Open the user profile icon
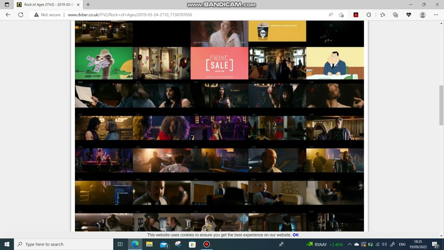This screenshot has height=250, width=444. (x=422, y=15)
